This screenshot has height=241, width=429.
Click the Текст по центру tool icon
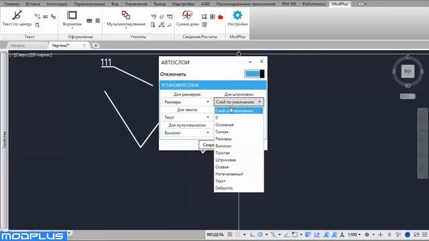pyautogui.click(x=17, y=15)
